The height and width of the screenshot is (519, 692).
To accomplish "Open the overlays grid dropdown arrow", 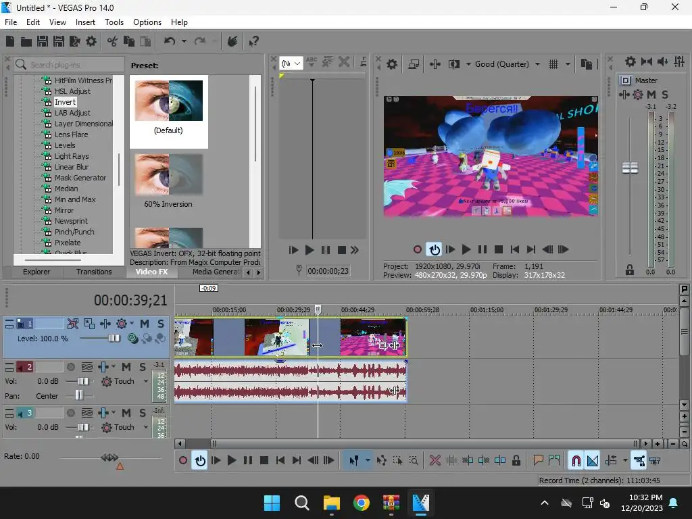I will 568,64.
